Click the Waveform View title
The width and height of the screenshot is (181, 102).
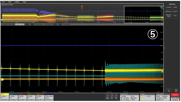click(7, 5)
